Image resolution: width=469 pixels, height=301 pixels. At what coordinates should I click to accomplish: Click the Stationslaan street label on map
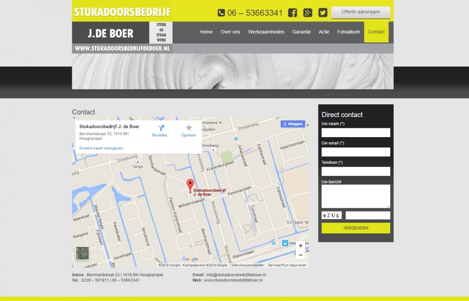243,254
